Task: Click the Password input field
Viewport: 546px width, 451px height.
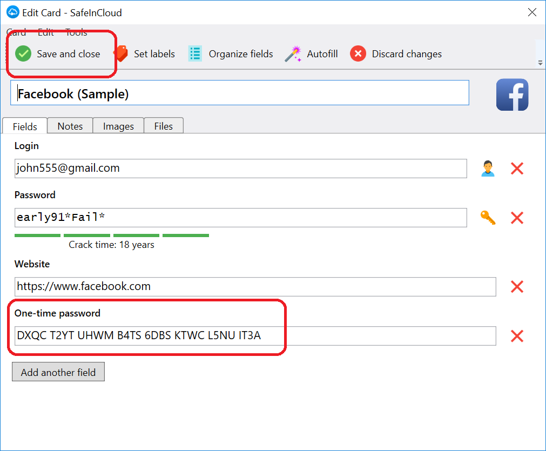Action: click(x=241, y=218)
